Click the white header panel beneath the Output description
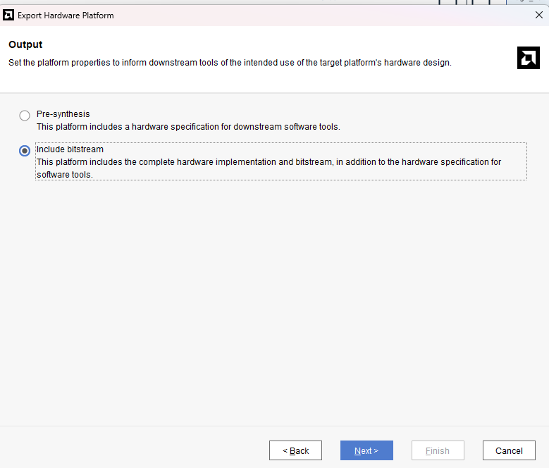The image size is (549, 468). tap(259, 80)
